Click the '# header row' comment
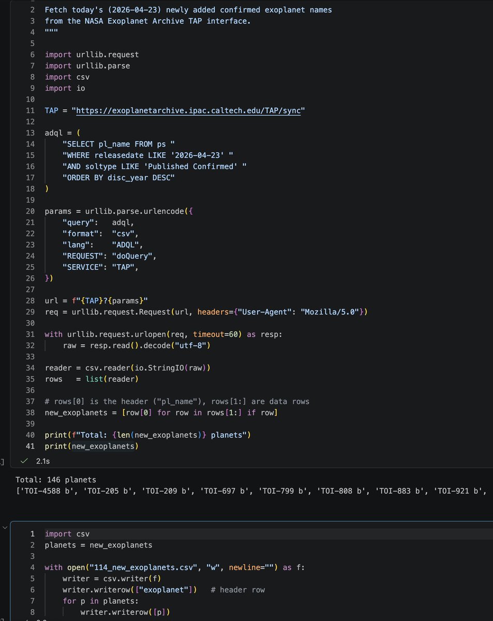This screenshot has height=621, width=493. click(x=238, y=590)
